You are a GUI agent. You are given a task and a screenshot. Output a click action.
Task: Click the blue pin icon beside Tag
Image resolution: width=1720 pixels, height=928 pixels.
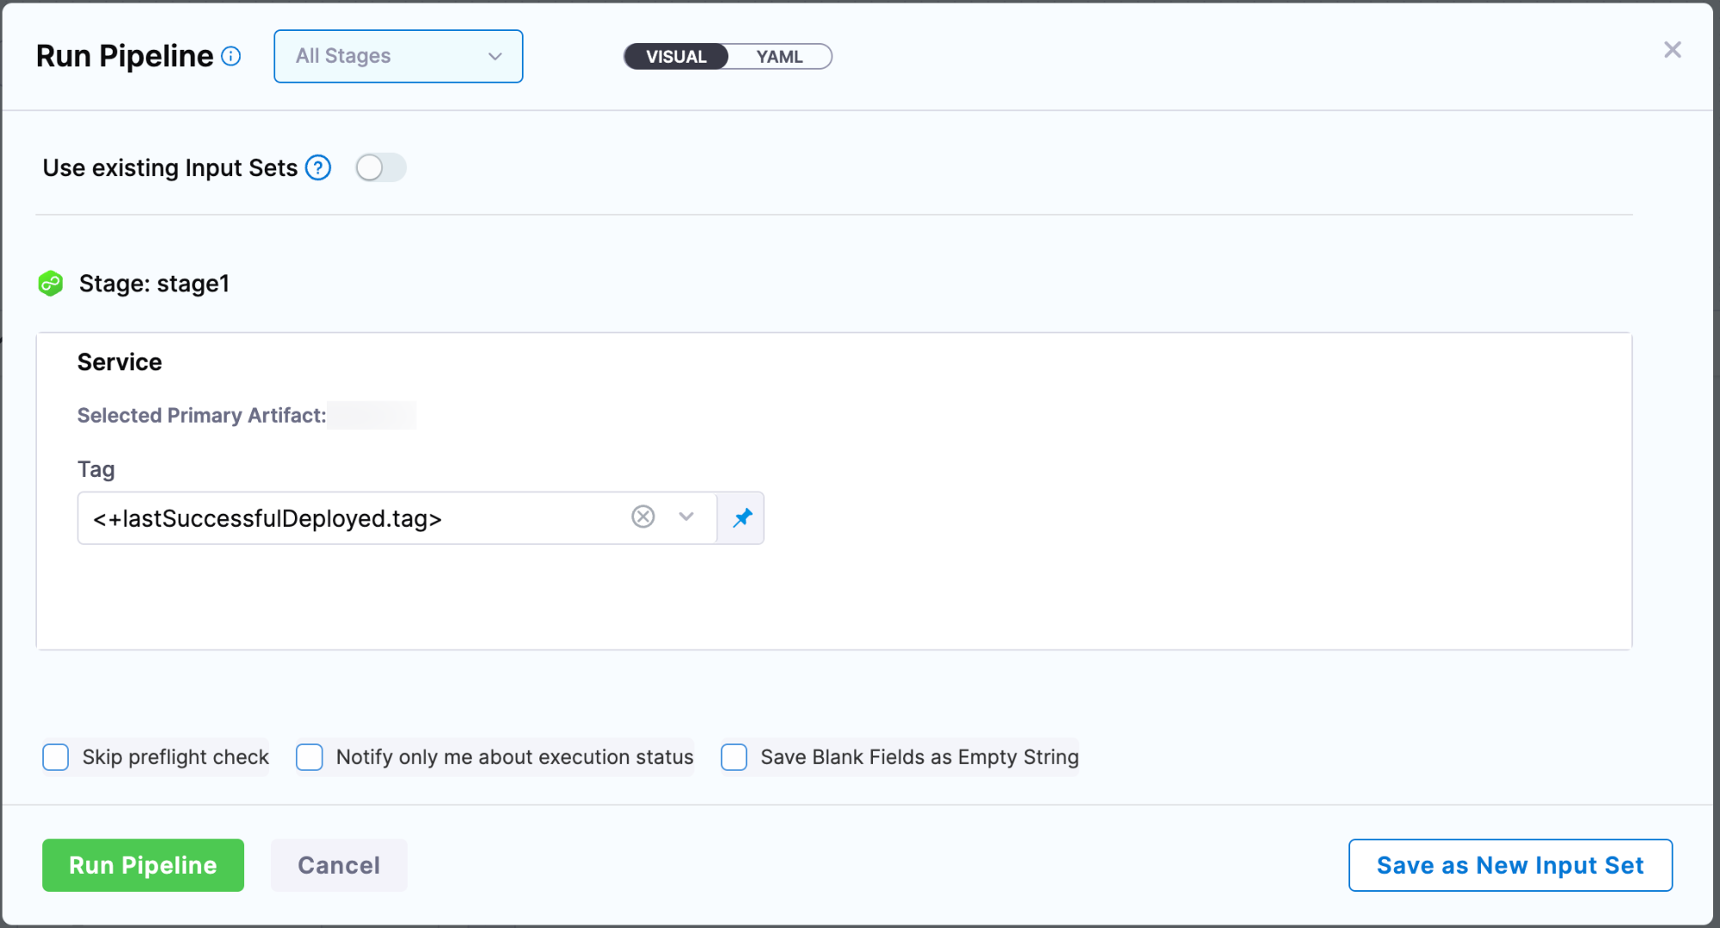(742, 517)
